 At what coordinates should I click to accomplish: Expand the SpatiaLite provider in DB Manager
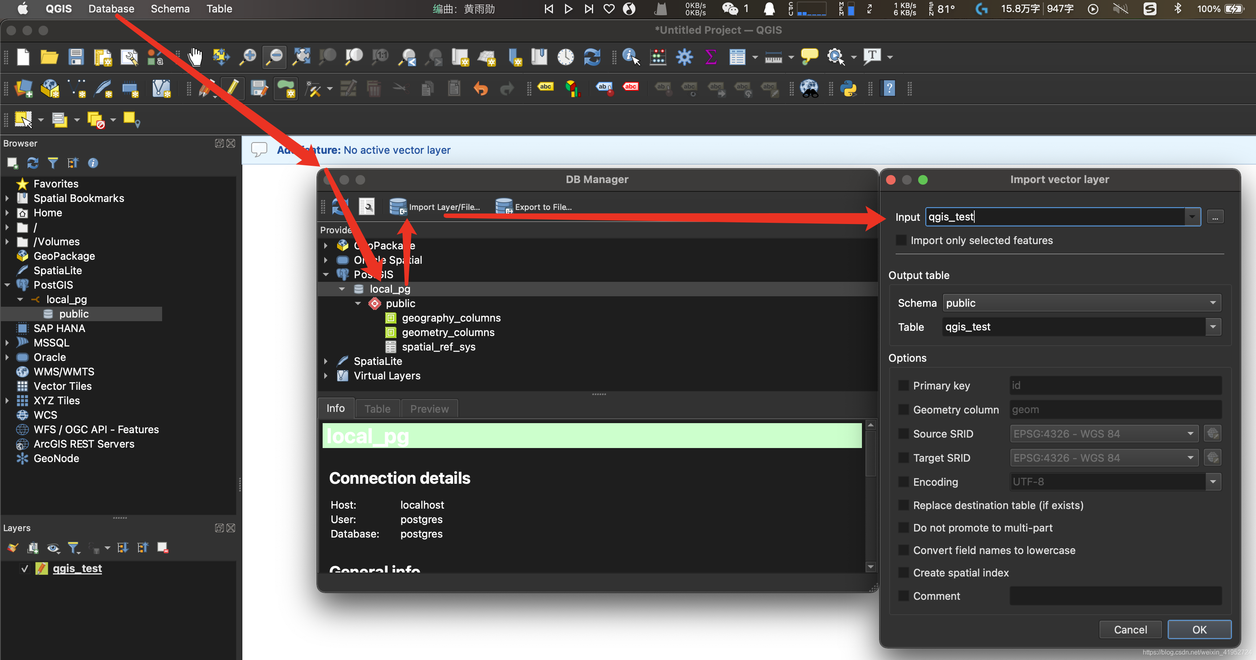click(326, 361)
